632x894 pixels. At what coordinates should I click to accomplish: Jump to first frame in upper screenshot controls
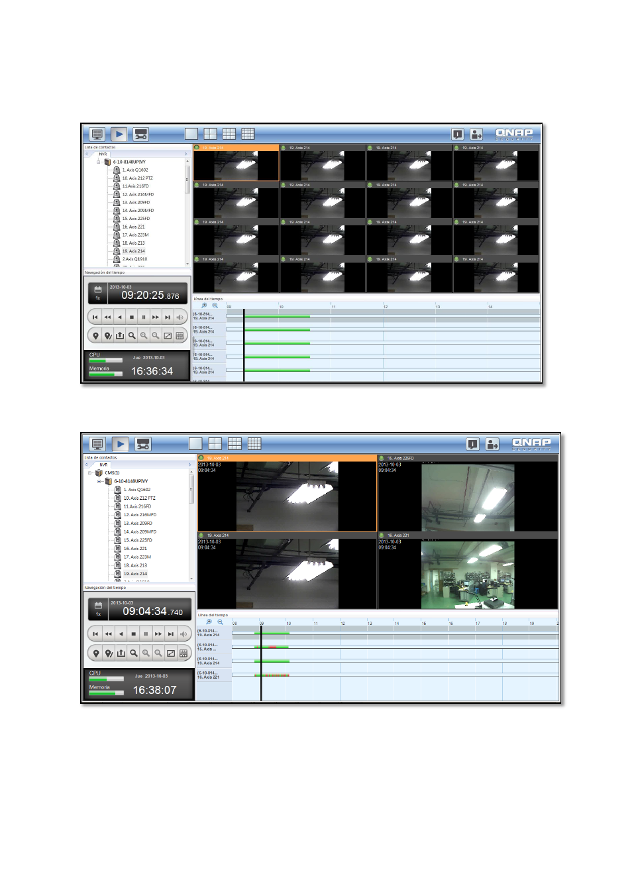tap(95, 317)
